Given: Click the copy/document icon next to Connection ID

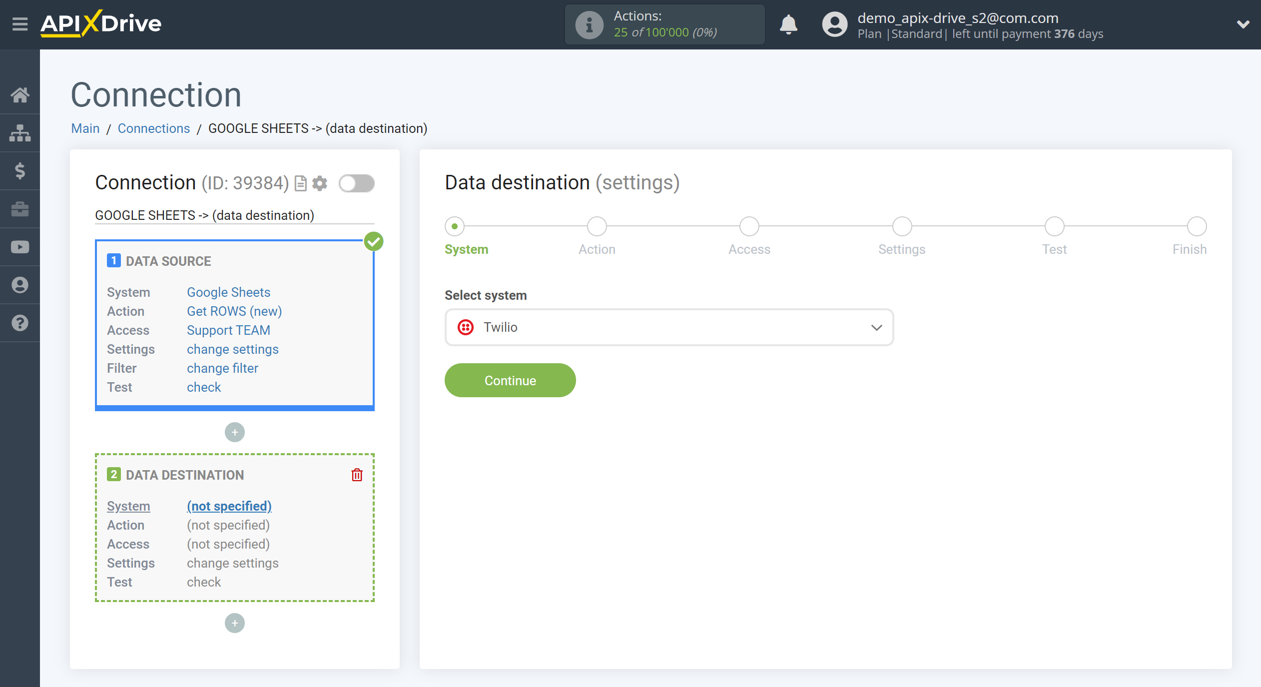Looking at the screenshot, I should 302,183.
